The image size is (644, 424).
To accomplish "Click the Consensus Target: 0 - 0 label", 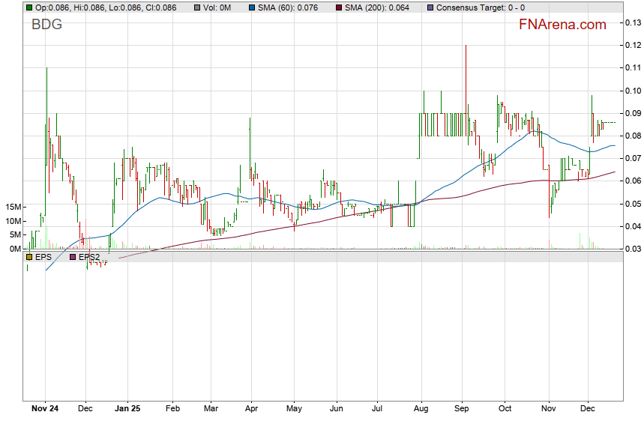I will tap(480, 7).
